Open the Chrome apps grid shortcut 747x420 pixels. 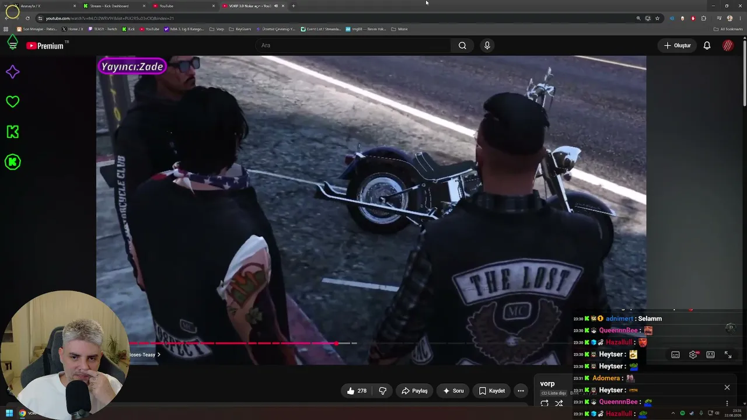pos(6,29)
